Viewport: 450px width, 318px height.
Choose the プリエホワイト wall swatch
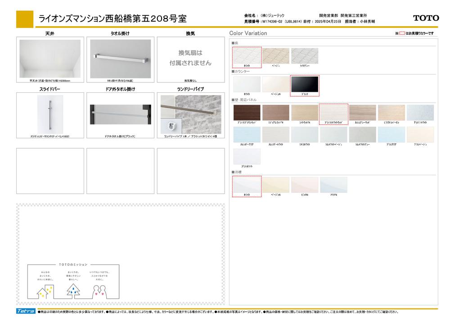coord(247,157)
